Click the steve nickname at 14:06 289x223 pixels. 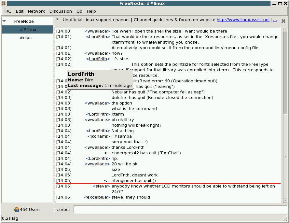coord(101,186)
